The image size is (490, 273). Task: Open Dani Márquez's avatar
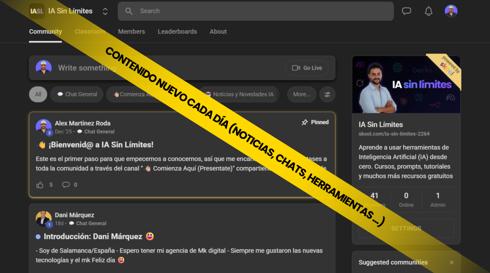[44, 219]
